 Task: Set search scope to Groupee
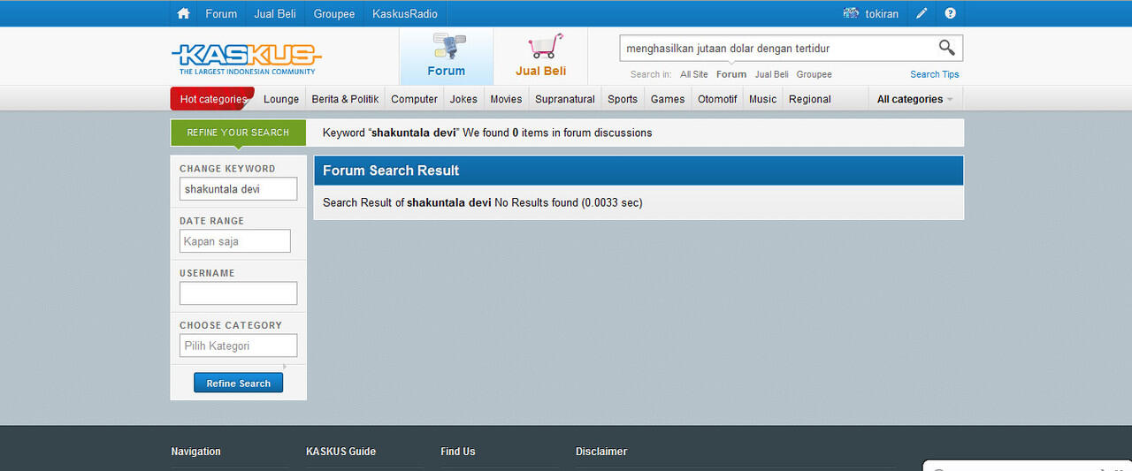click(814, 74)
